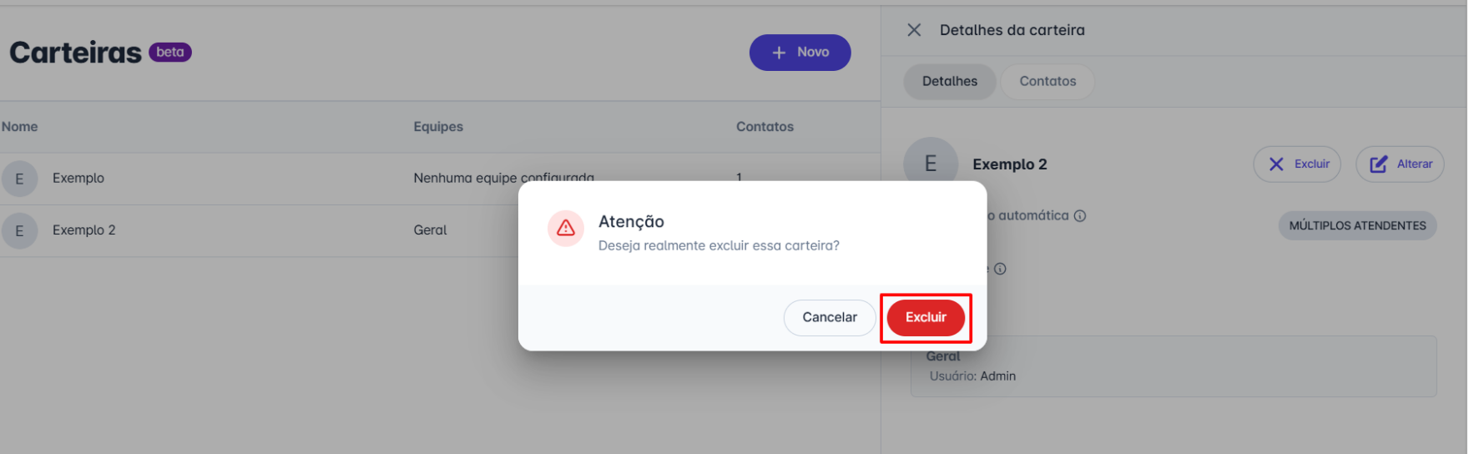Click the 'E' avatar of the Exemplo row

(19, 179)
